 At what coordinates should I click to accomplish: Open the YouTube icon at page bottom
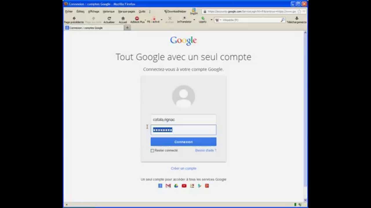pos(184,186)
